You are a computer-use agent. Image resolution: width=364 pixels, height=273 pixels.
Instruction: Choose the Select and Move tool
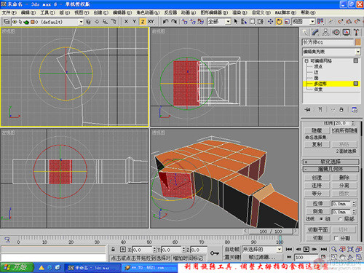[270, 22]
